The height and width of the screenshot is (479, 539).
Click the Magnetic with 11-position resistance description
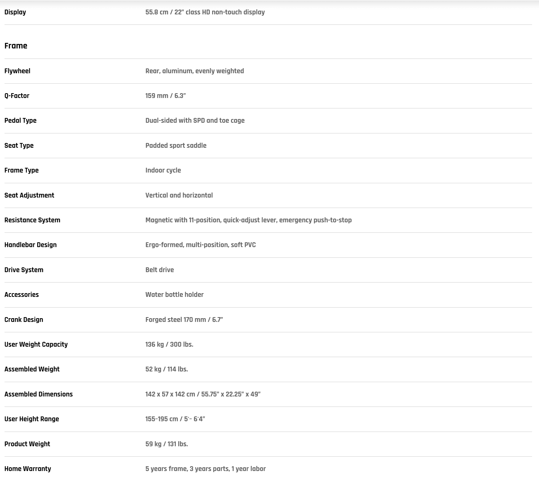coord(249,220)
